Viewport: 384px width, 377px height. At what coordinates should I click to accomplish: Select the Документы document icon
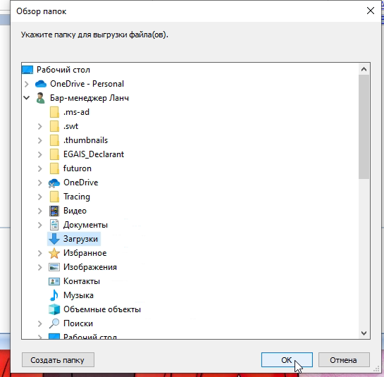coord(54,225)
